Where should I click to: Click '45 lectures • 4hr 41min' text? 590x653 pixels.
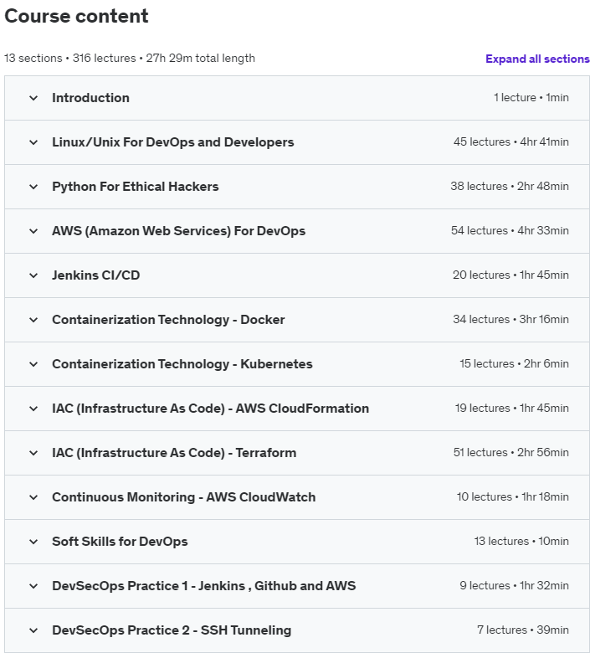(x=511, y=142)
